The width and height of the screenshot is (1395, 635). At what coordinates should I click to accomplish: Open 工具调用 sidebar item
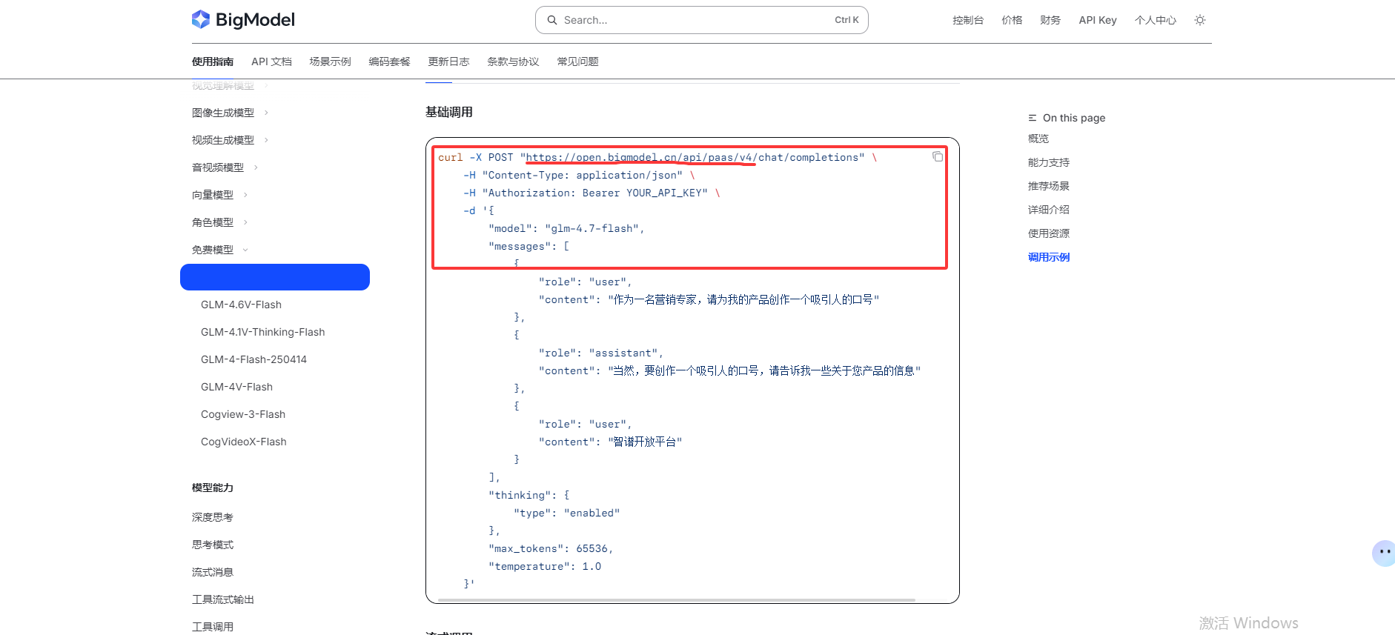click(x=213, y=627)
